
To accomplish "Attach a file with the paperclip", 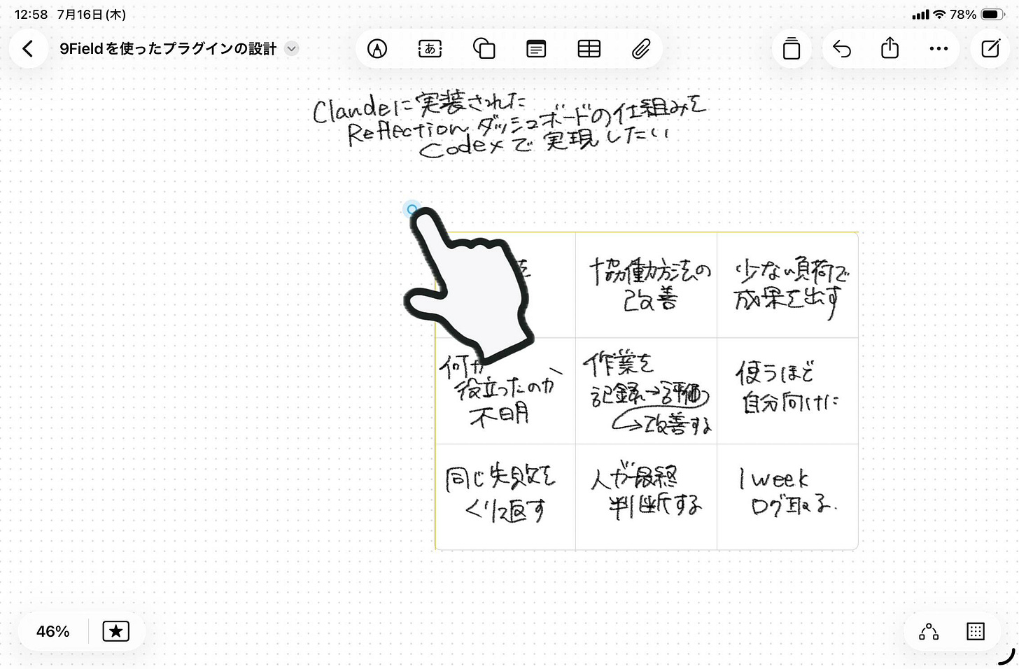I will [641, 49].
